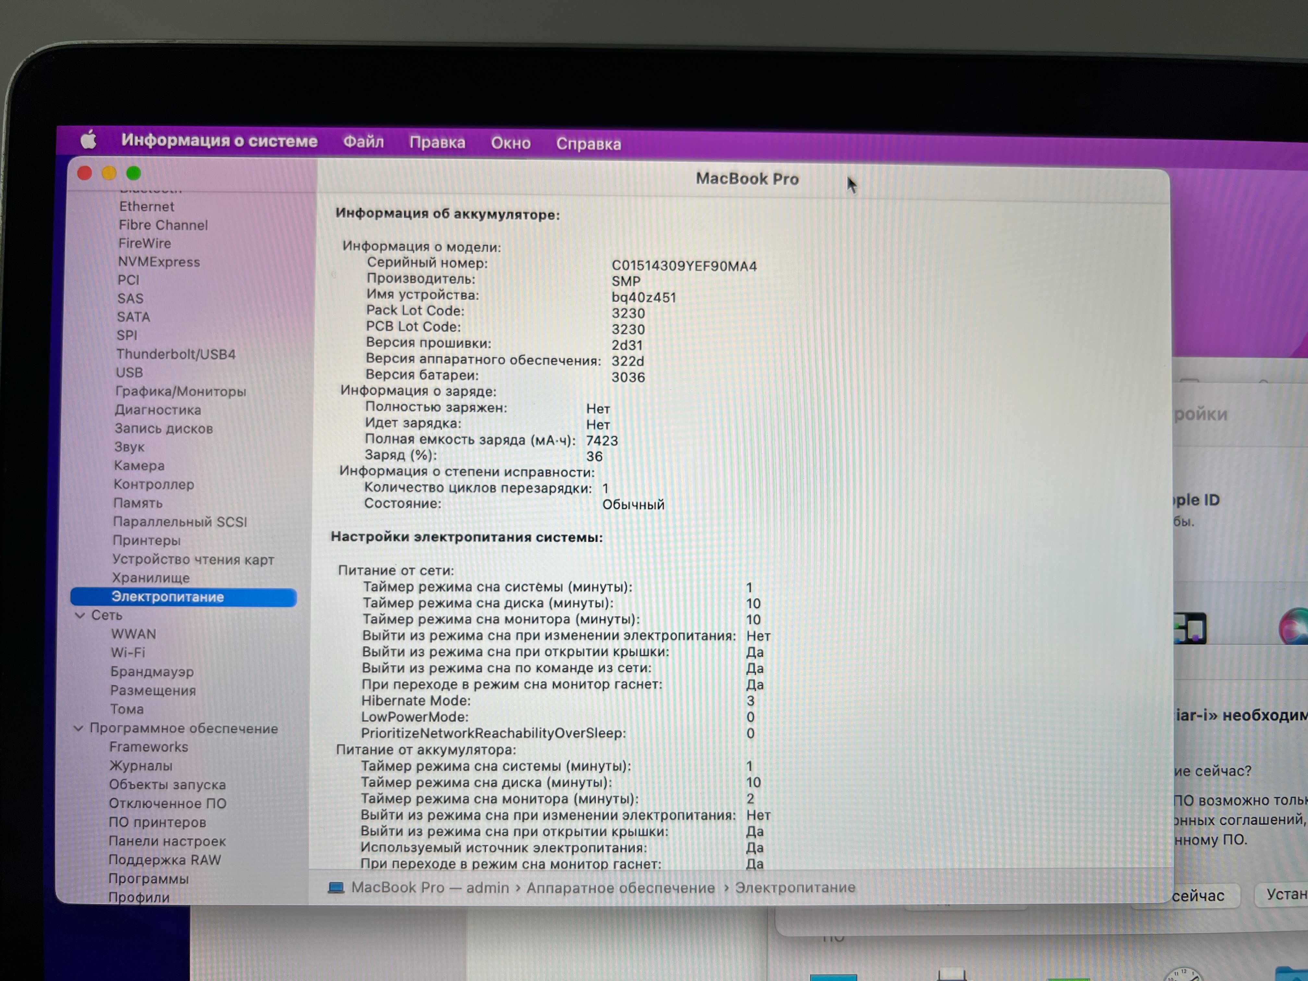
Task: Select Запись дисков in sidebar
Action: (x=164, y=429)
